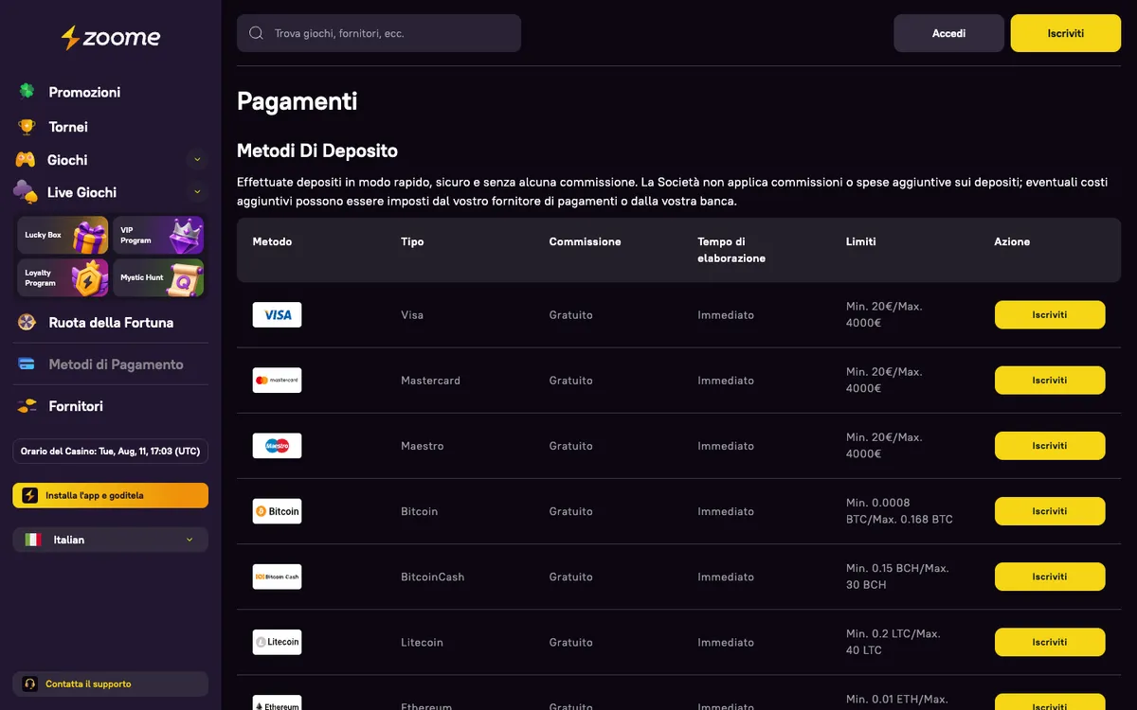This screenshot has width=1137, height=710.
Task: Click the Fornitori icon
Action: [x=27, y=405]
